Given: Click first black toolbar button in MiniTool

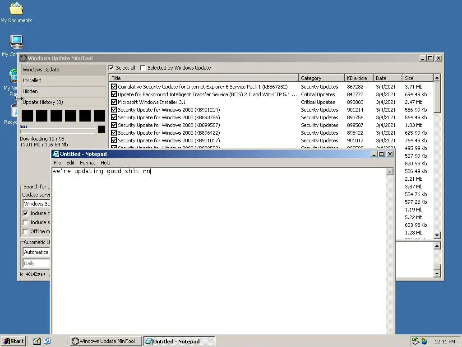Looking at the screenshot, I should 27,116.
